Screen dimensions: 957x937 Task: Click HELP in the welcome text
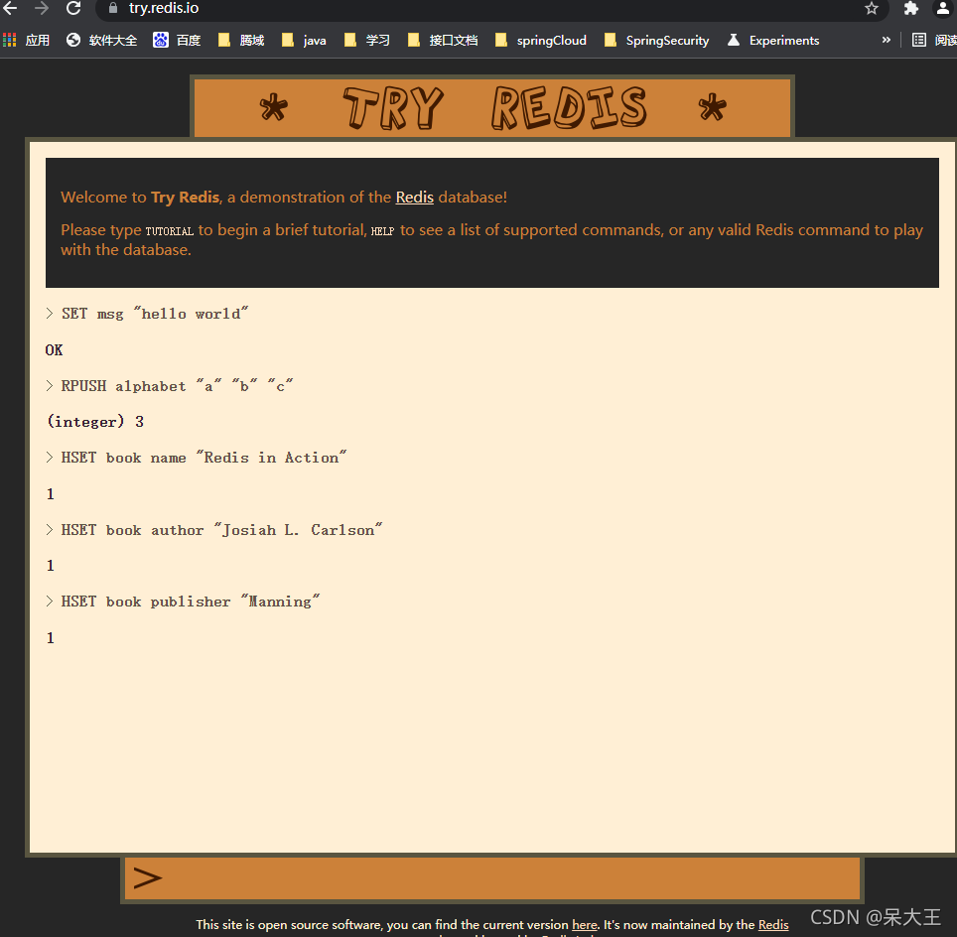[x=382, y=231]
